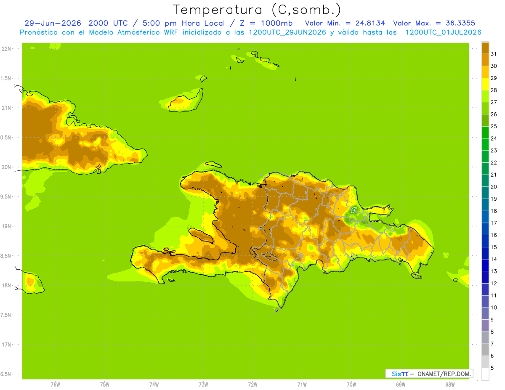Select the date text "29-Jun-2026"
This screenshot has height=390, width=505.
click(53, 23)
